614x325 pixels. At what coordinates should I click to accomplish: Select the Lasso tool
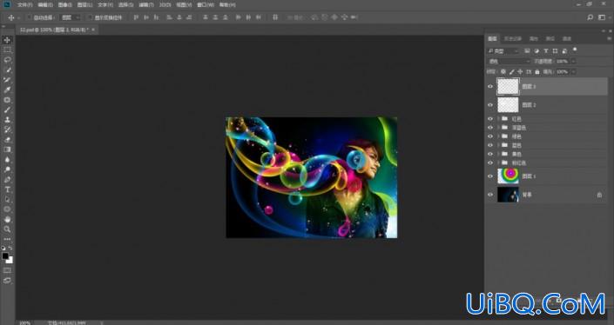pyautogui.click(x=7, y=60)
